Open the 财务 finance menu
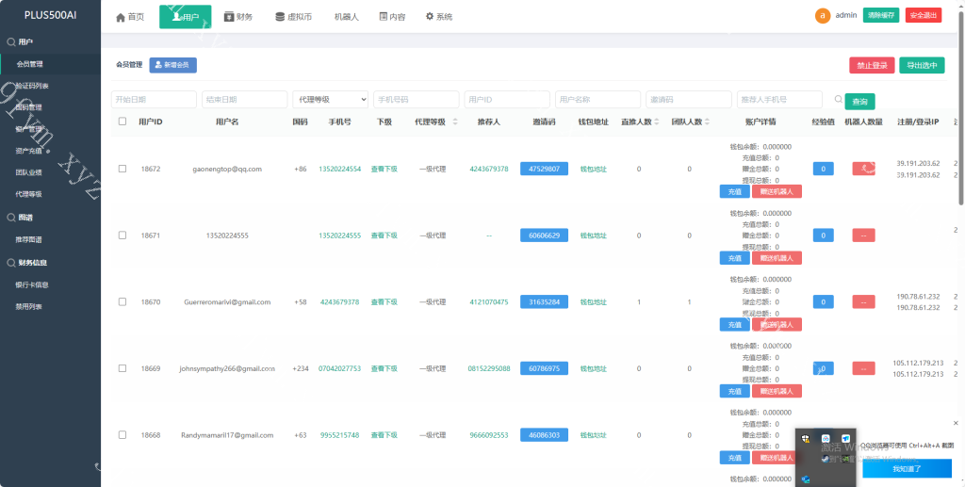Viewport: 965px width, 487px height. (x=238, y=17)
